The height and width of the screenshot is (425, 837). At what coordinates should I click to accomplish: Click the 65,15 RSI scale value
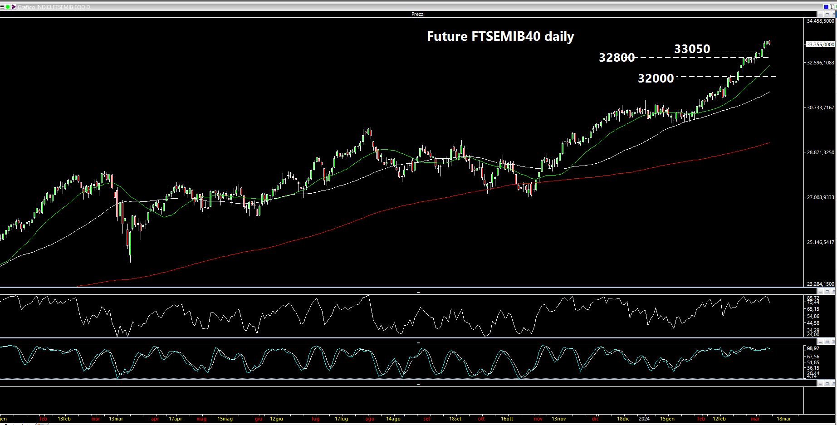(813, 309)
